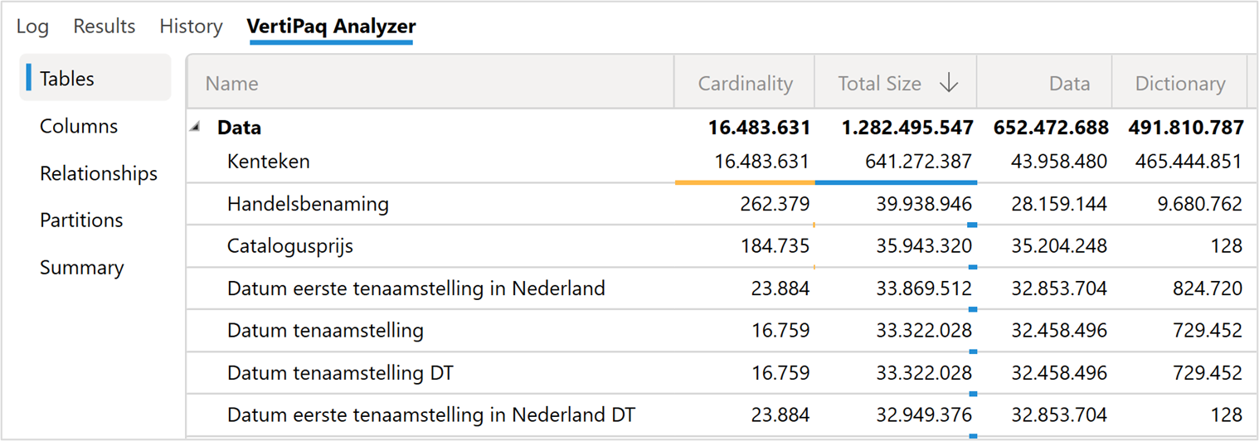Open the Relationships view
The height and width of the screenshot is (441, 1259).
click(x=99, y=173)
